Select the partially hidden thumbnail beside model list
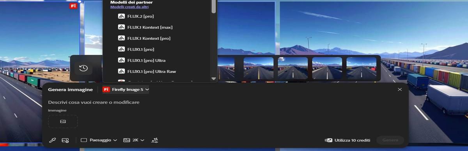468x151 pixels. [x=226, y=68]
